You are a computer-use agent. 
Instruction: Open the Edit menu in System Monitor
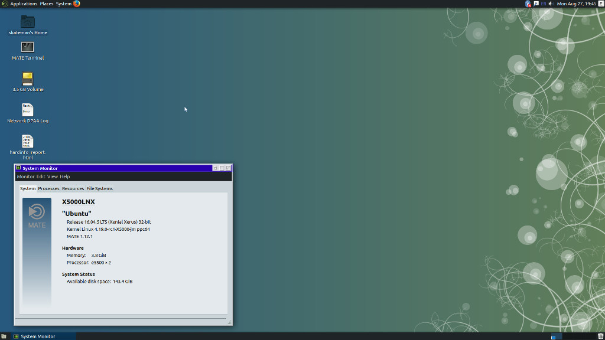[41, 176]
